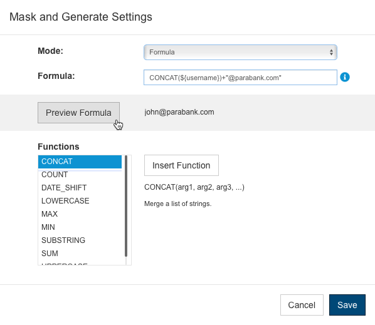Select SUBSTRING in the Functions list

[80, 240]
